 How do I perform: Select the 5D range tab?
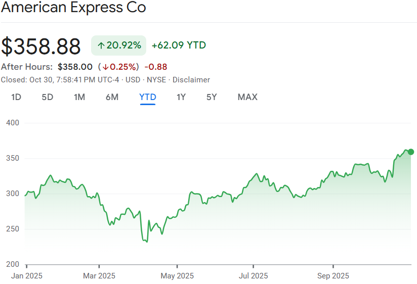[x=47, y=97]
